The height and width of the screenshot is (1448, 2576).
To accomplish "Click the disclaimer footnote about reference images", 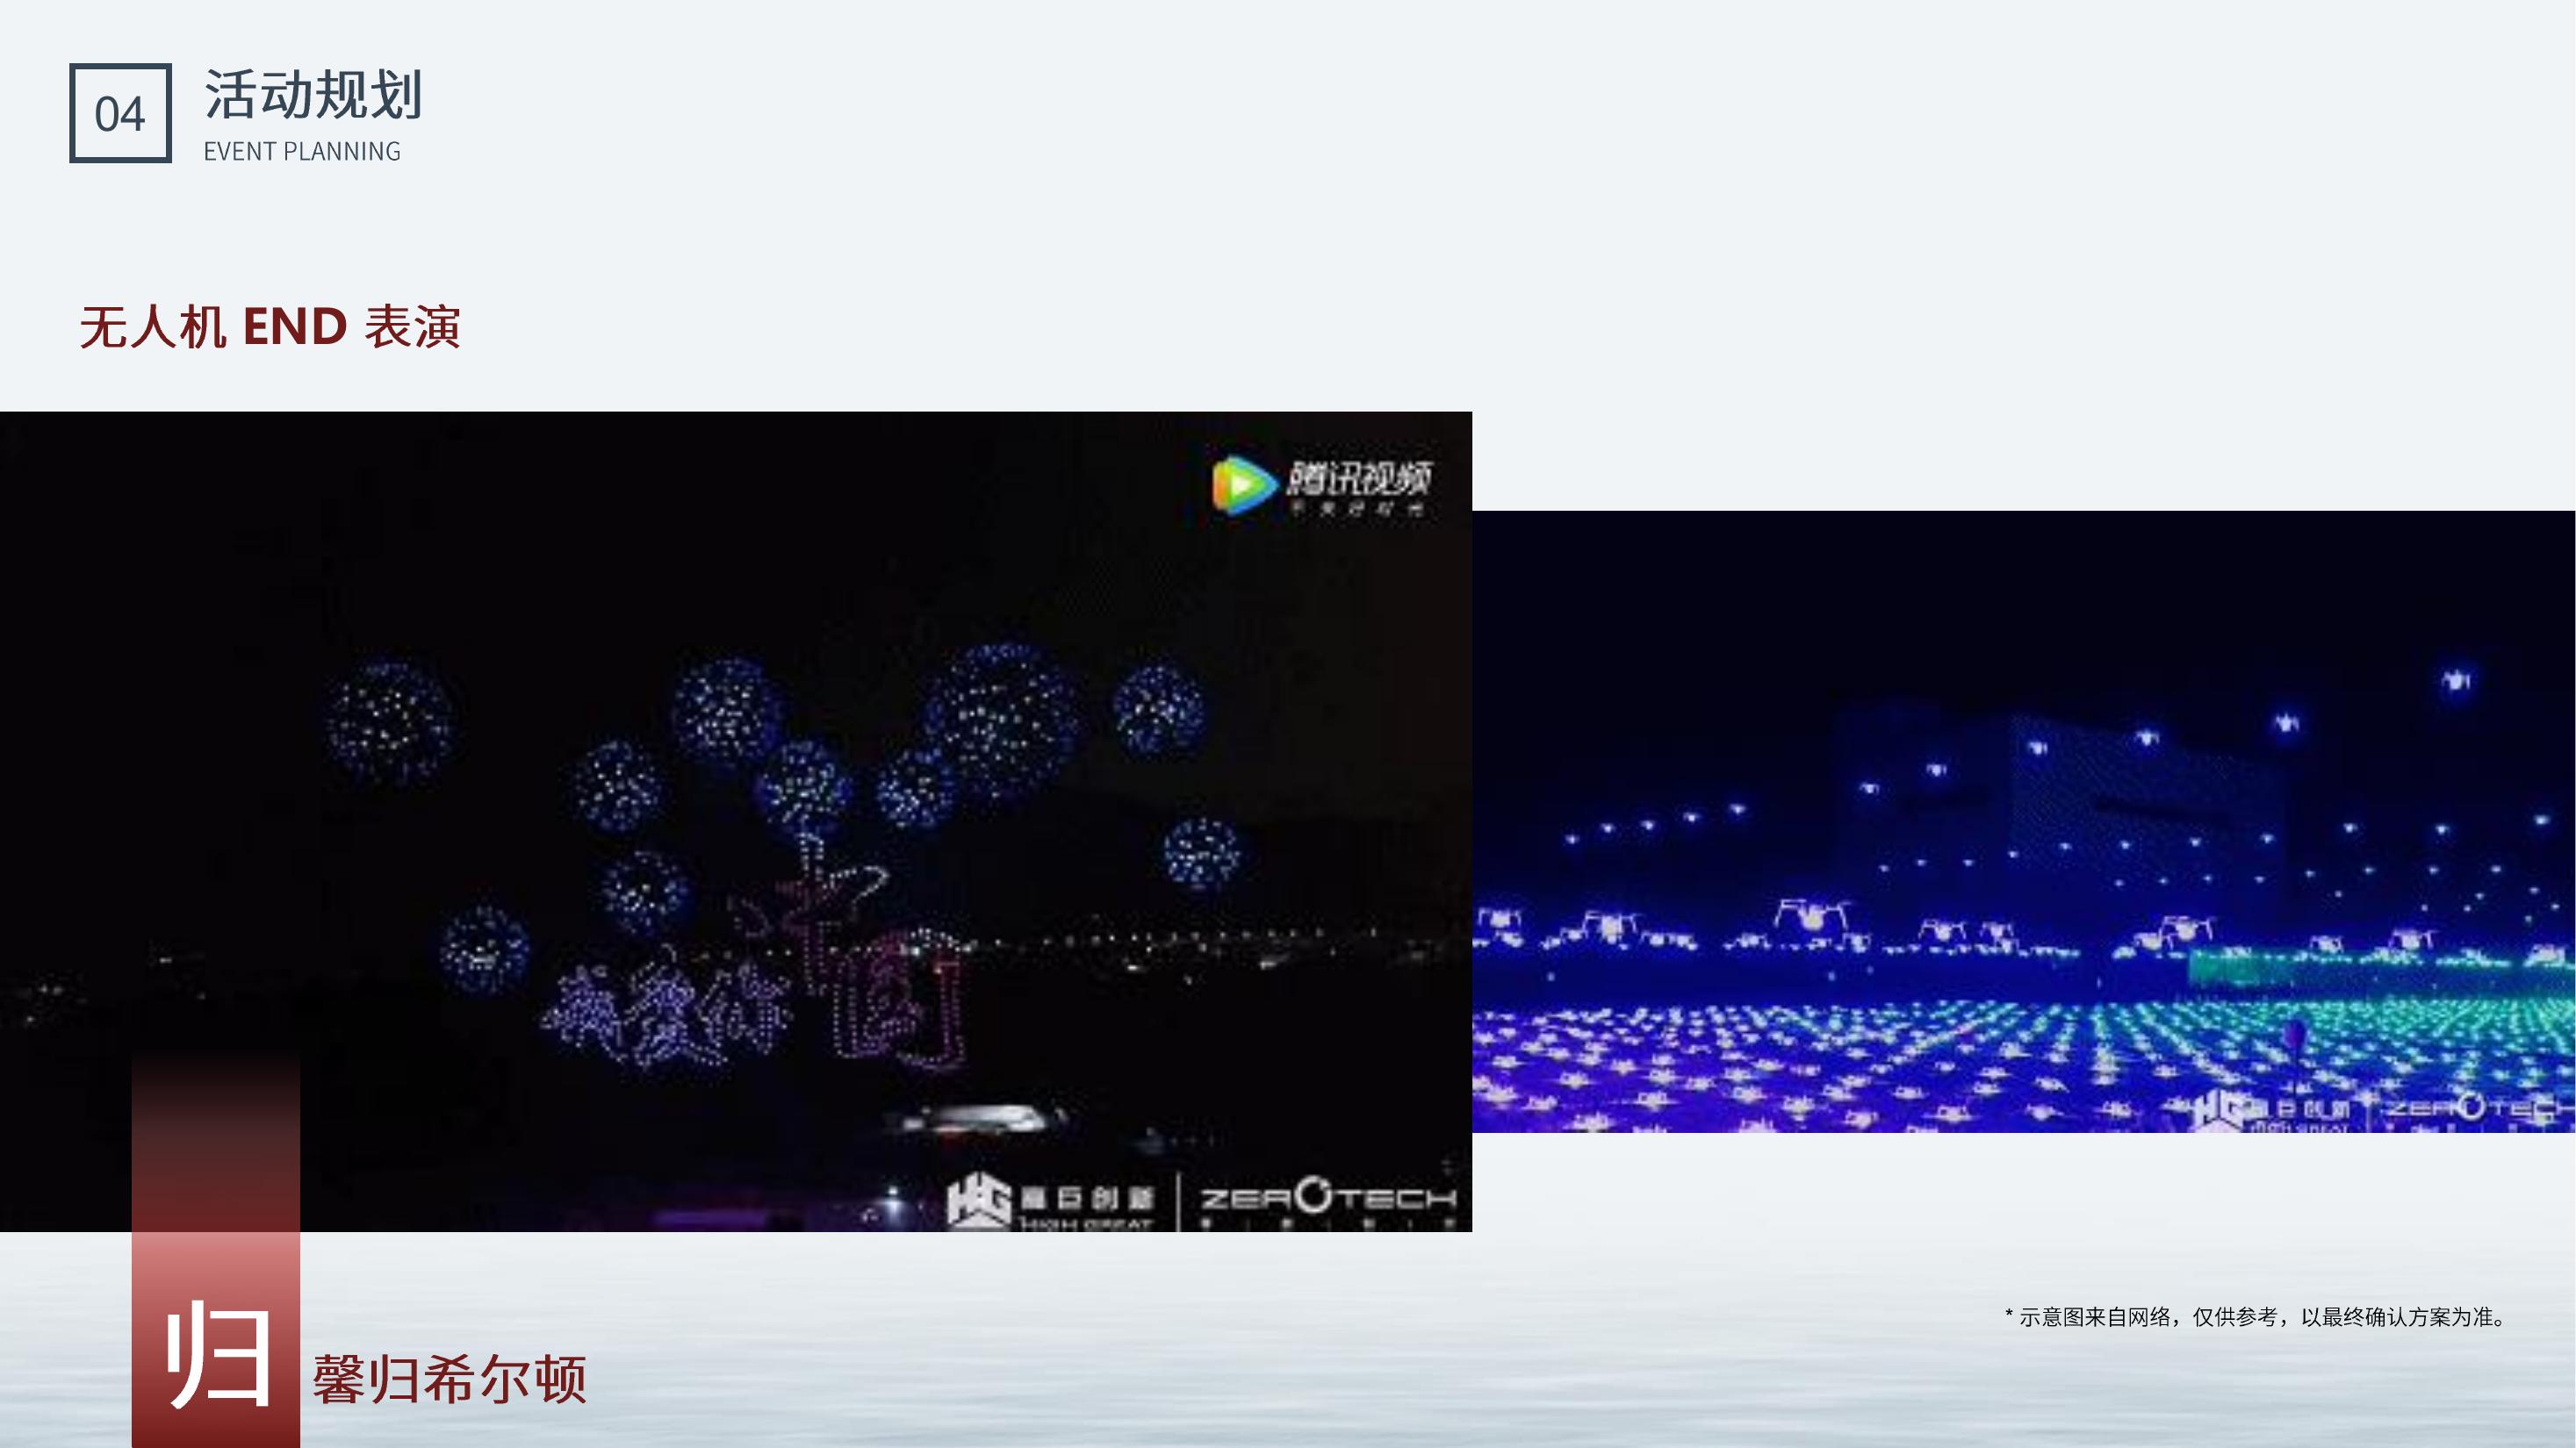I will click(2258, 1317).
